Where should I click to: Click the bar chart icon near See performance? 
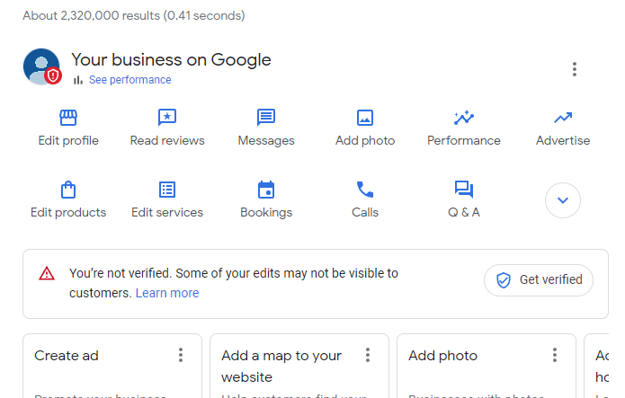coord(78,80)
